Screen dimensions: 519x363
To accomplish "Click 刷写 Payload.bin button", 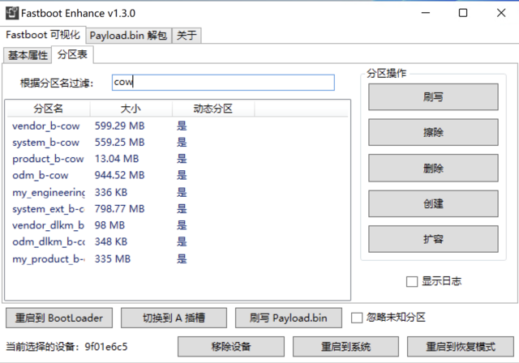I will pos(289,318).
